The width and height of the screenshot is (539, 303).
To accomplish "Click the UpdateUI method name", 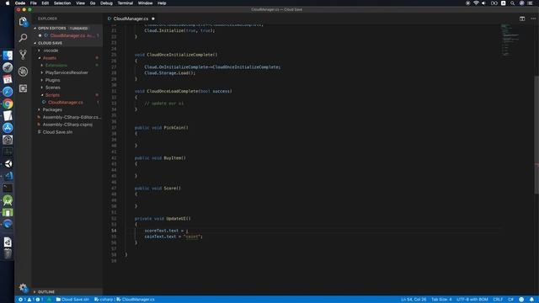I will tap(177, 219).
